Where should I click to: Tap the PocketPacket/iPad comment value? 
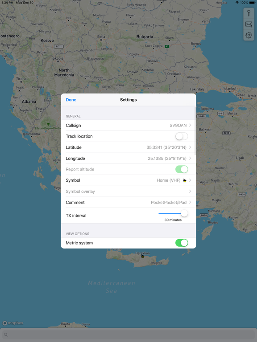click(169, 203)
